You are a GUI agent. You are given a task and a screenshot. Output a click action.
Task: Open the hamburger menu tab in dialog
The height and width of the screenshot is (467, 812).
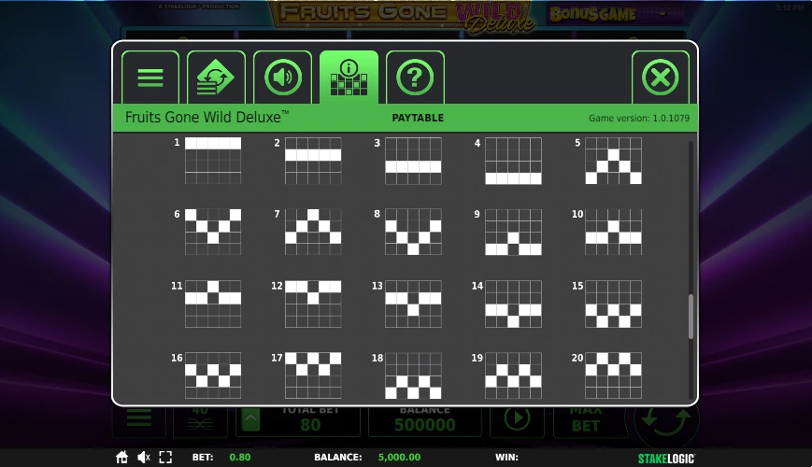[x=150, y=78]
